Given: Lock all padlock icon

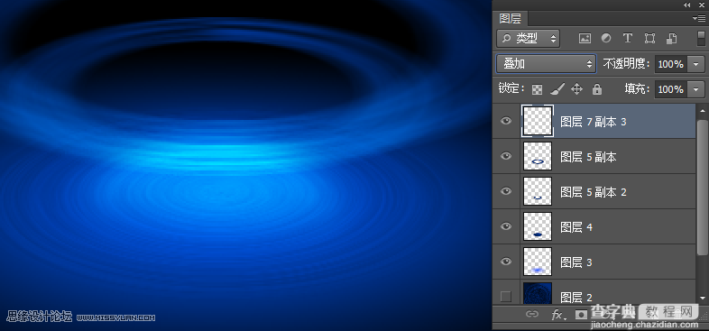Looking at the screenshot, I should [x=597, y=89].
